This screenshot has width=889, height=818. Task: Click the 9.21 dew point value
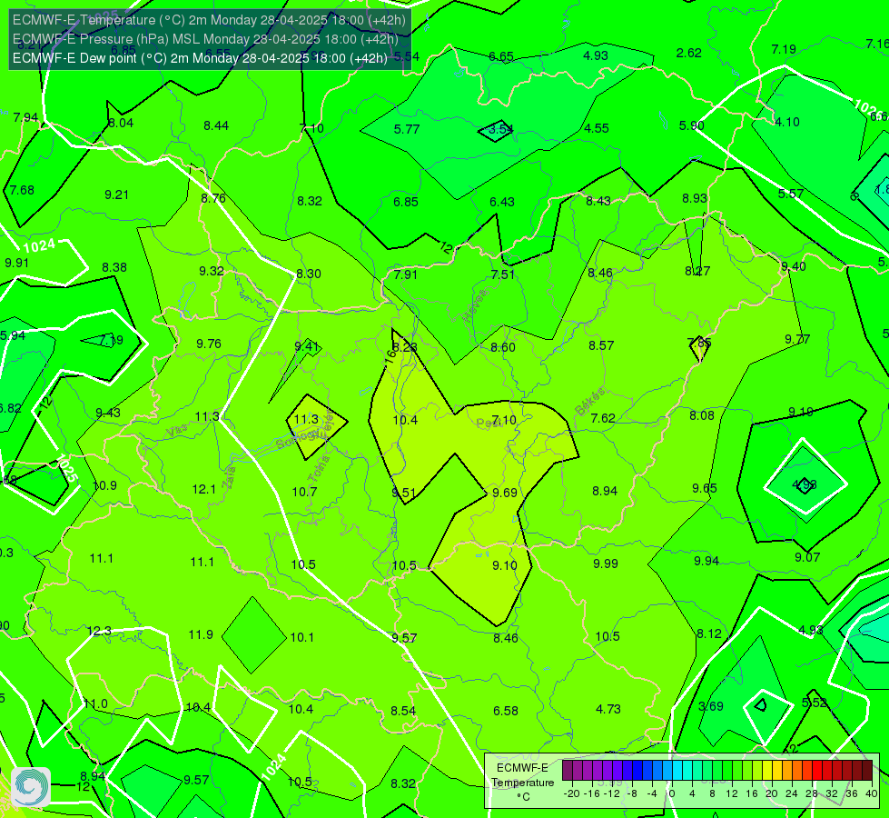(x=116, y=195)
